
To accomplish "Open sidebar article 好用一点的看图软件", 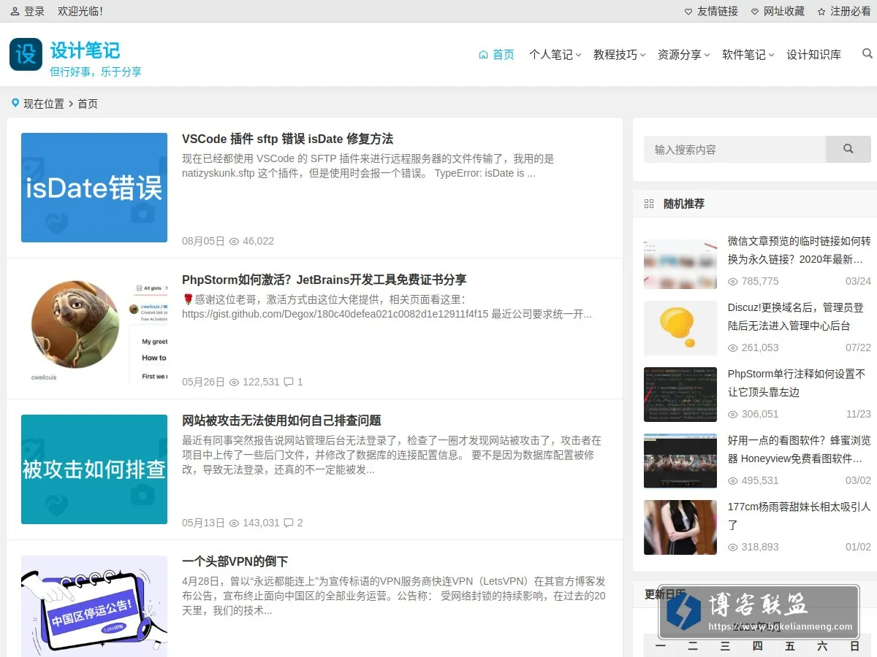I will pos(800,449).
